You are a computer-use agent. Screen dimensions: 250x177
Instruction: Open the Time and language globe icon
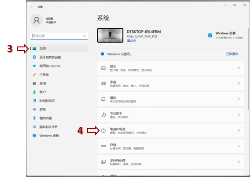(x=34, y=101)
